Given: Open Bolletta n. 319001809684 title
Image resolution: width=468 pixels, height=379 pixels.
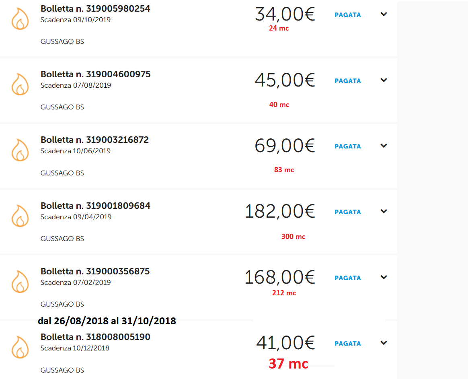Looking at the screenshot, I should tap(96, 206).
